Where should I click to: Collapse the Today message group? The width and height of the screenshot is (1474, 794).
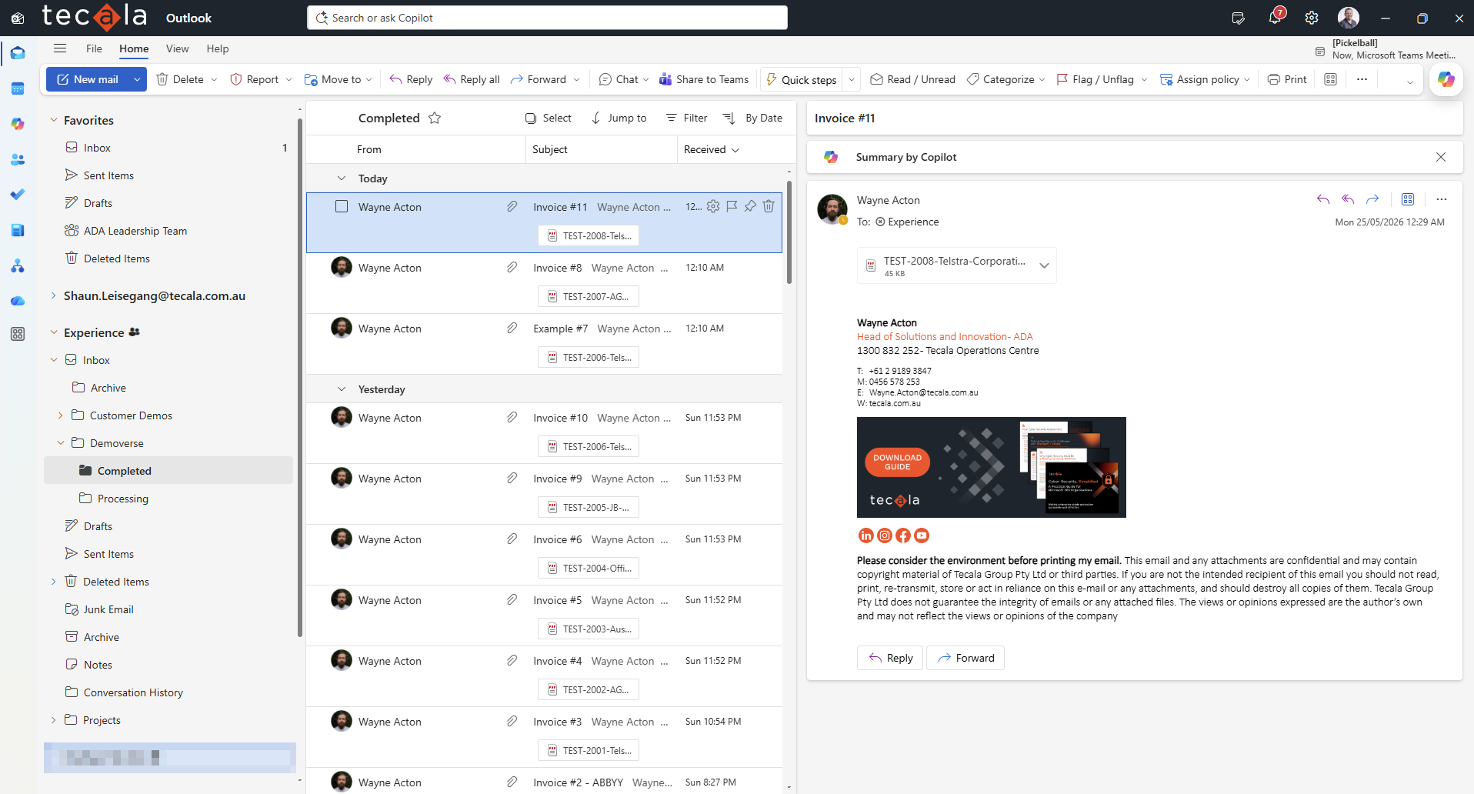tap(342, 178)
